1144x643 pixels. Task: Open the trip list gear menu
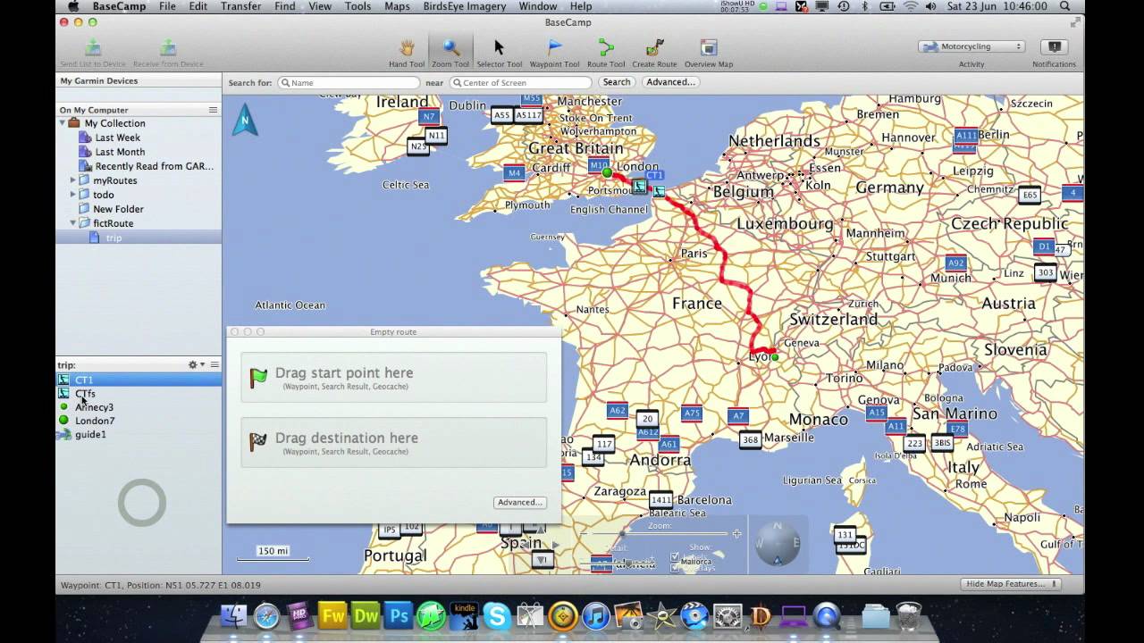tap(196, 364)
